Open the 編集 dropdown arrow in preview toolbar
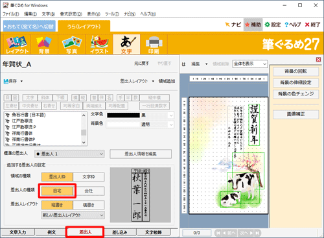Image resolution: width=324 pixels, height=238 pixels. pyautogui.click(x=207, y=64)
